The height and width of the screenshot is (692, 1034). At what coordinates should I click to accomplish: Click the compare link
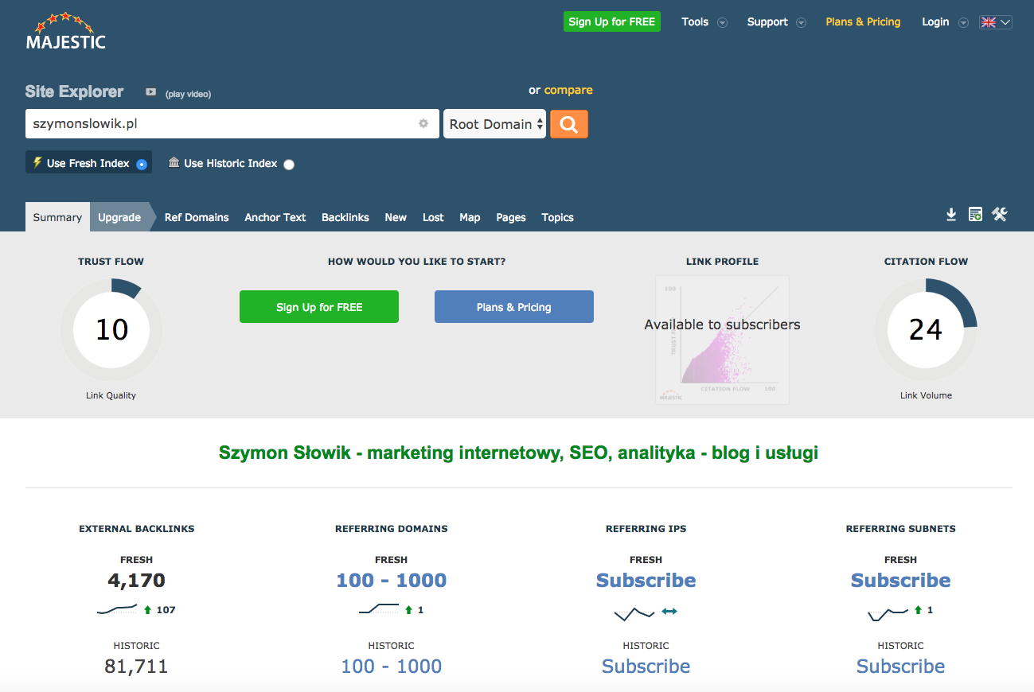(568, 90)
